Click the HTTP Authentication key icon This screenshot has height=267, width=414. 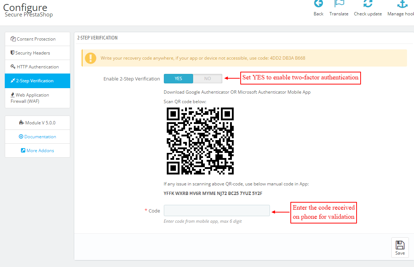click(x=13, y=67)
